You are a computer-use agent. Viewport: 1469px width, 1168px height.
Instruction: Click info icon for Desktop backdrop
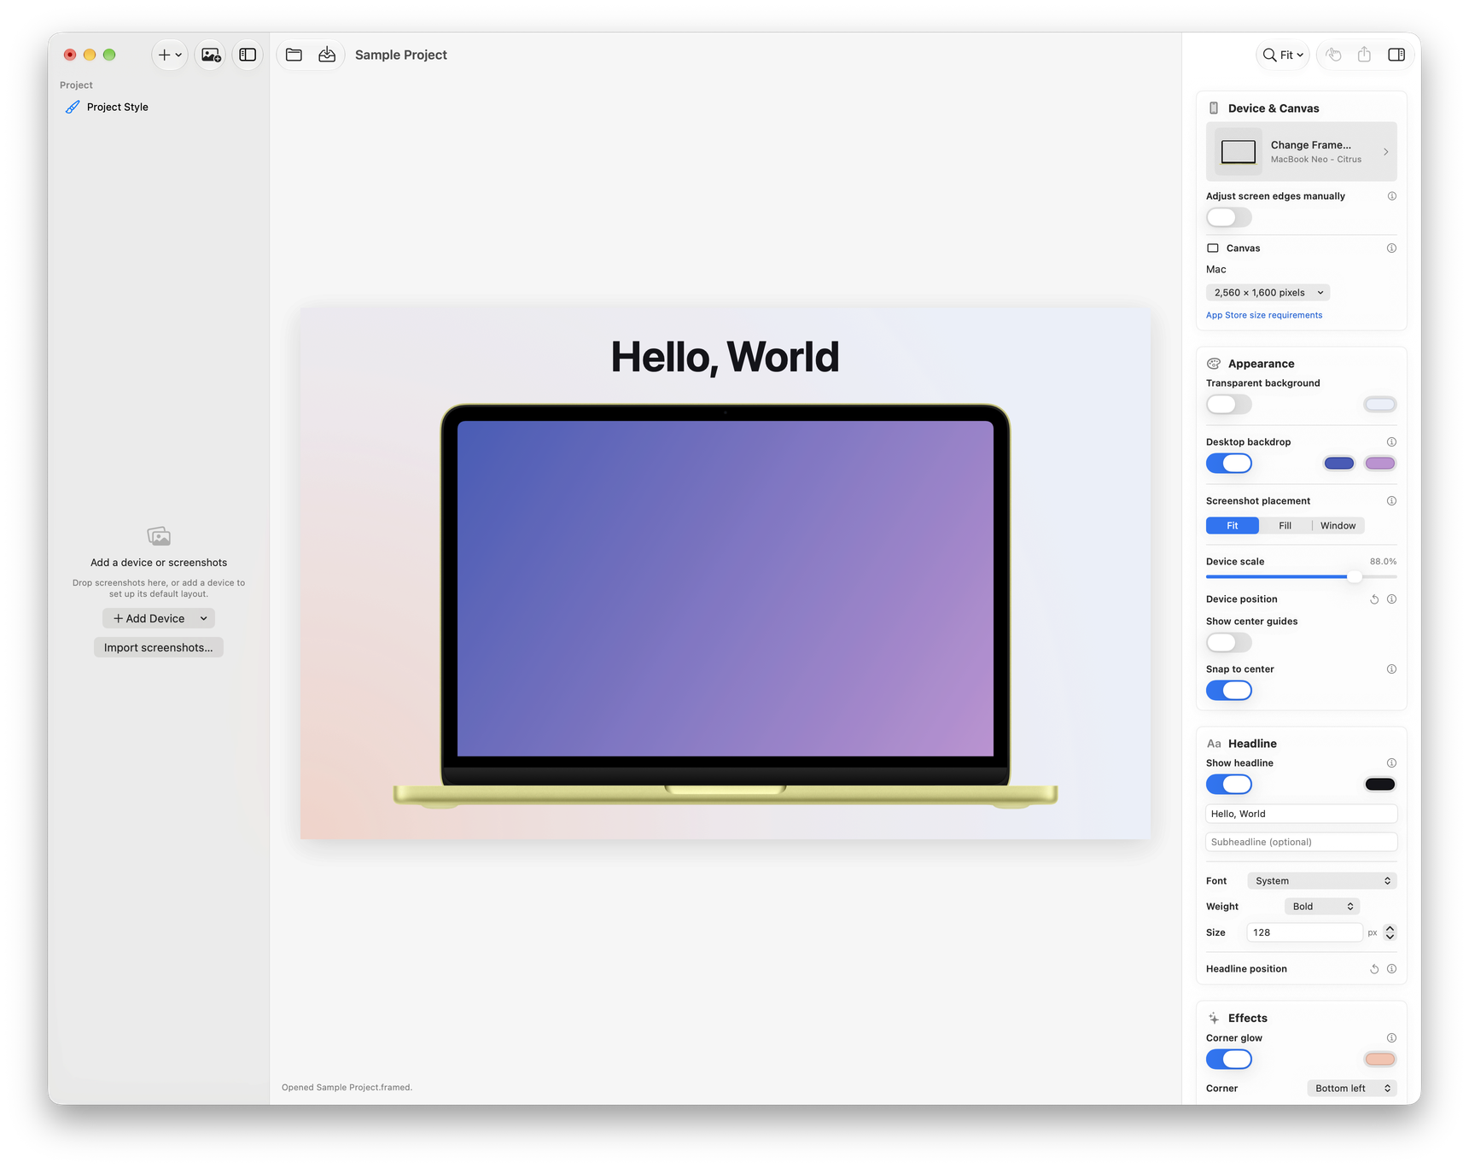point(1392,442)
